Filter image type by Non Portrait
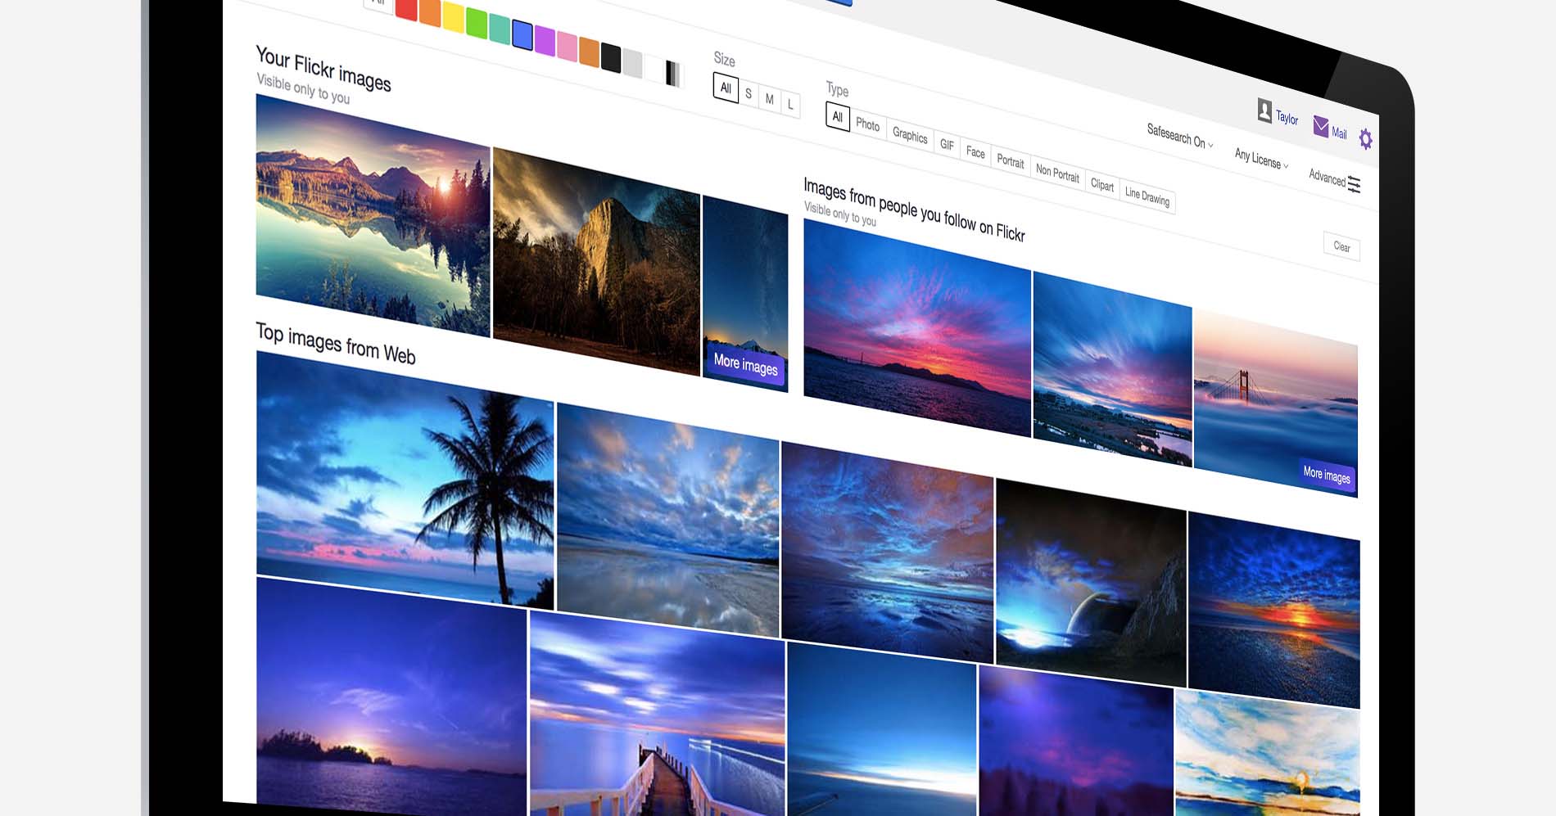Image resolution: width=1556 pixels, height=816 pixels. [x=1057, y=173]
